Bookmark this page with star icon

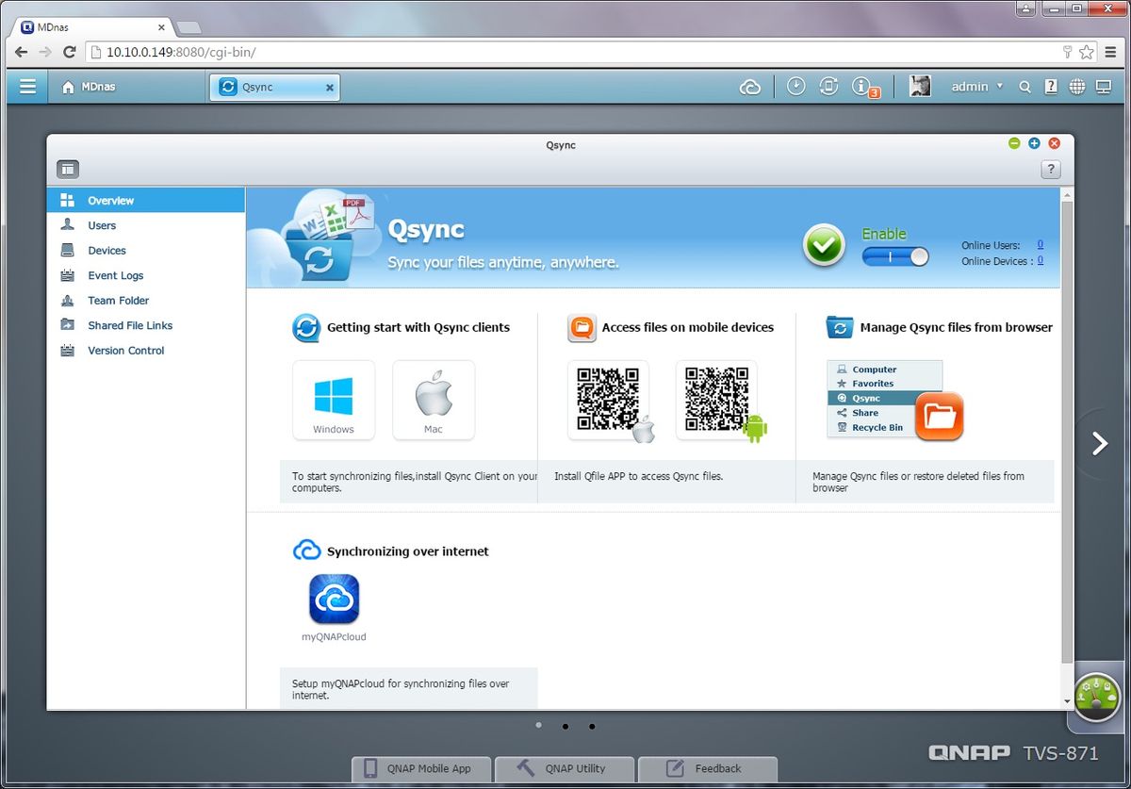[1087, 52]
